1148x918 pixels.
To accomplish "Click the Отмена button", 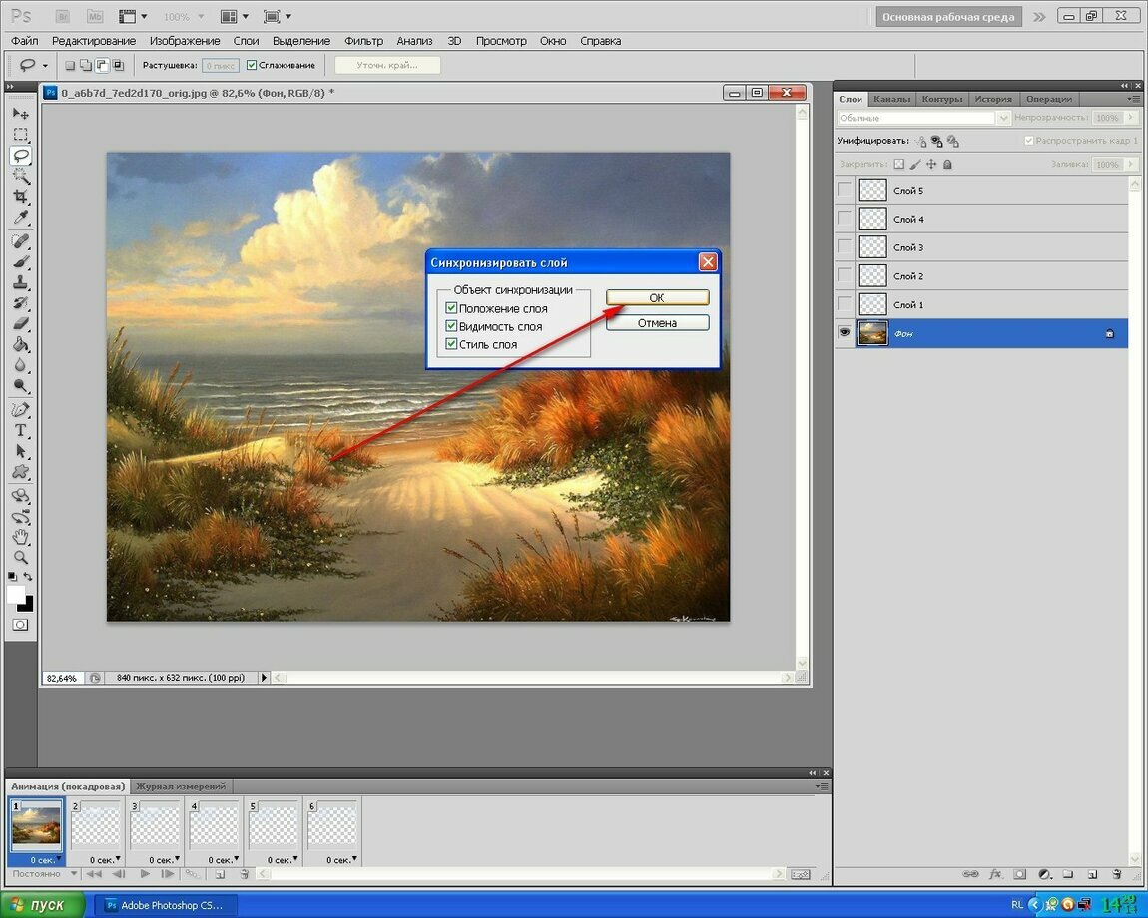I will tap(658, 323).
